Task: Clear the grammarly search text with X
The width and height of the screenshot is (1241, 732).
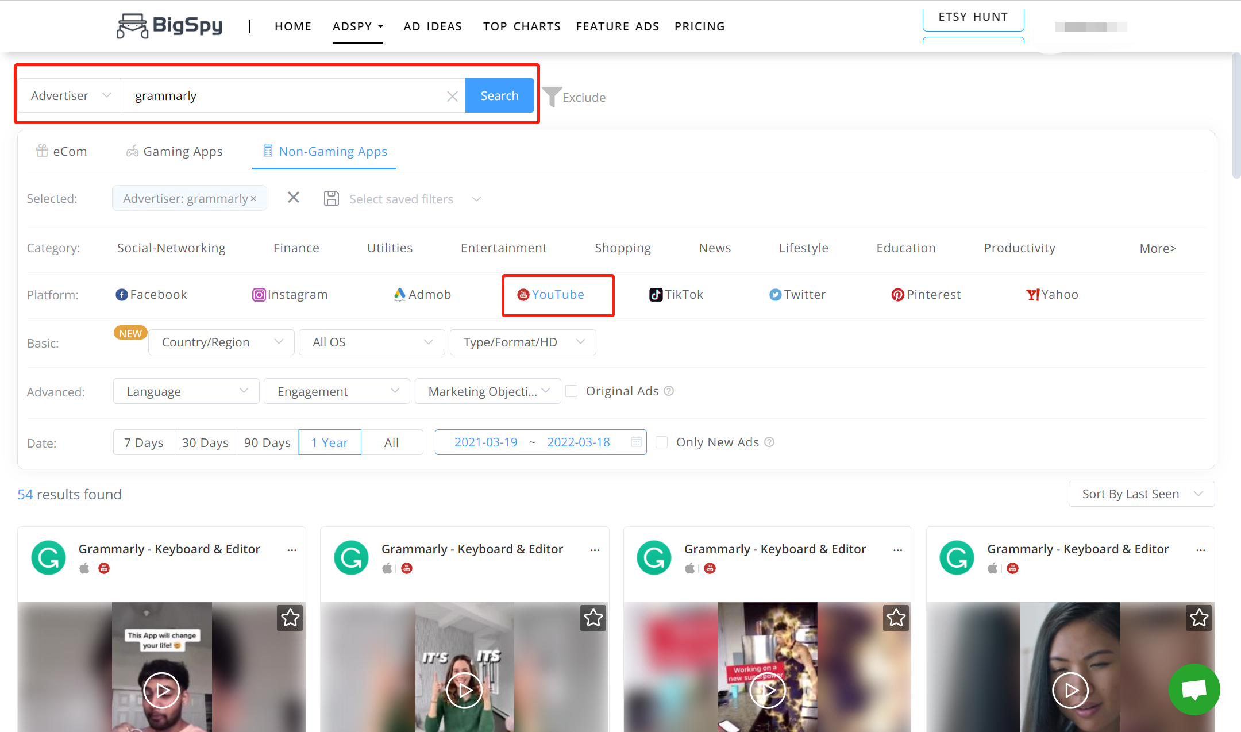Action: click(452, 96)
